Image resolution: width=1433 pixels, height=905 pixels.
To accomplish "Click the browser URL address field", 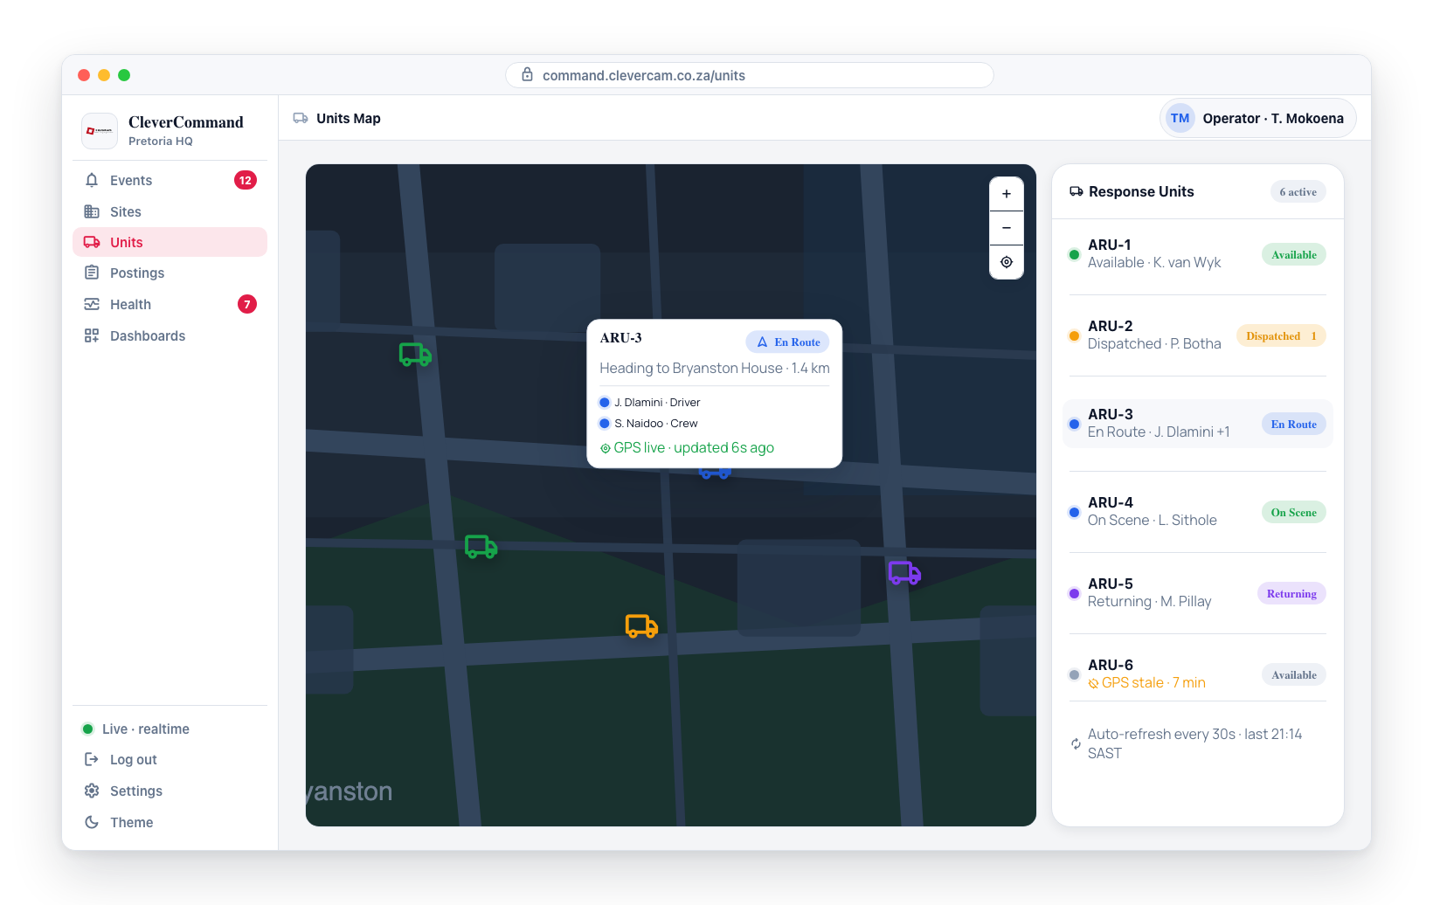I will (x=750, y=75).
